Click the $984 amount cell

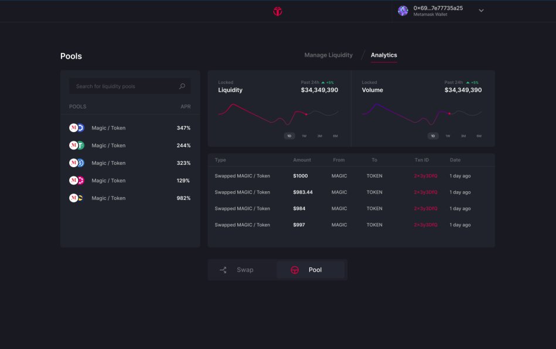(299, 209)
